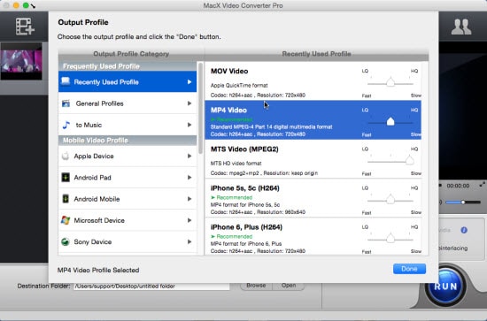This screenshot has width=487, height=321.
Task: Select the iPhone 6, Plus (H264) profile
Action: pyautogui.click(x=313, y=237)
